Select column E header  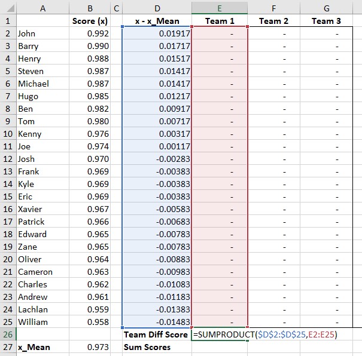pos(220,8)
